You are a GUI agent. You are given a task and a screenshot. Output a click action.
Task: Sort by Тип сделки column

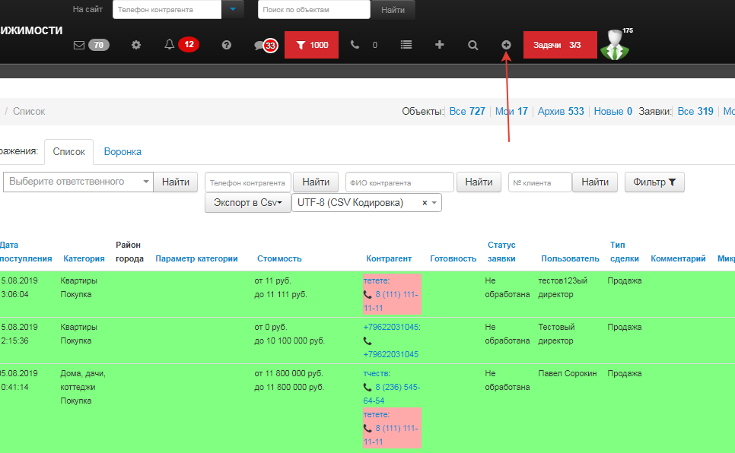click(625, 252)
